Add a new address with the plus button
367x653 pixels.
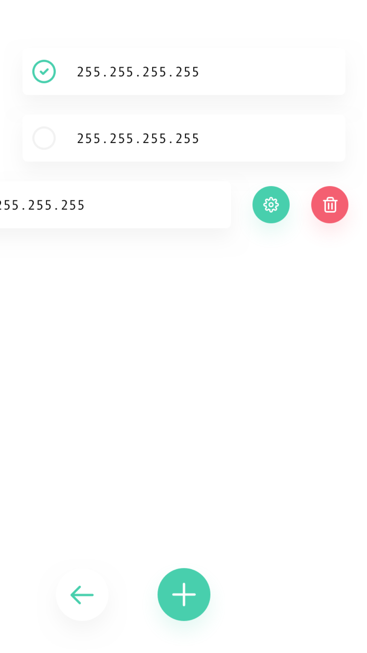pos(184,594)
